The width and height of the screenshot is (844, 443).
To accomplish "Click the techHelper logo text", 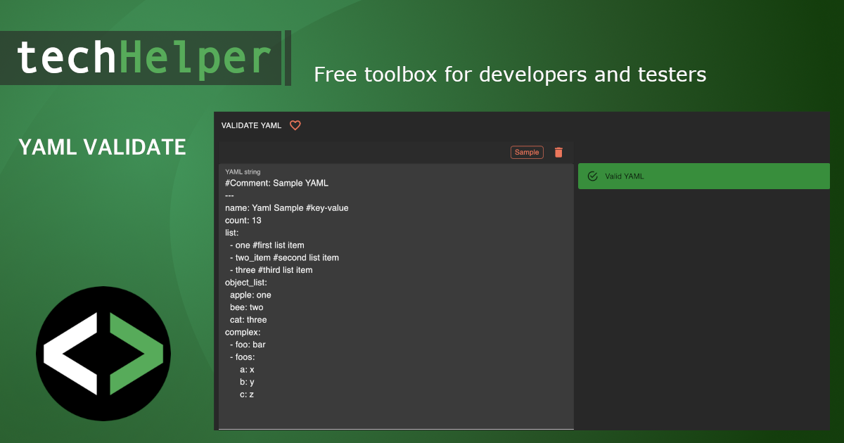I will click(x=143, y=58).
